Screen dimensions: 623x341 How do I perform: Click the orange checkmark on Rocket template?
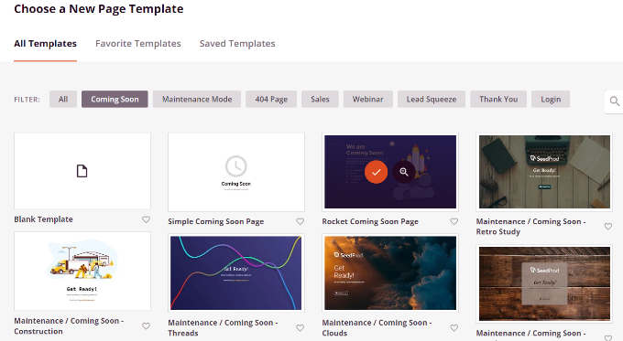pyautogui.click(x=376, y=172)
